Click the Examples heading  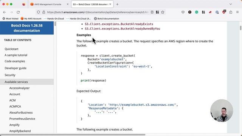point(84,35)
